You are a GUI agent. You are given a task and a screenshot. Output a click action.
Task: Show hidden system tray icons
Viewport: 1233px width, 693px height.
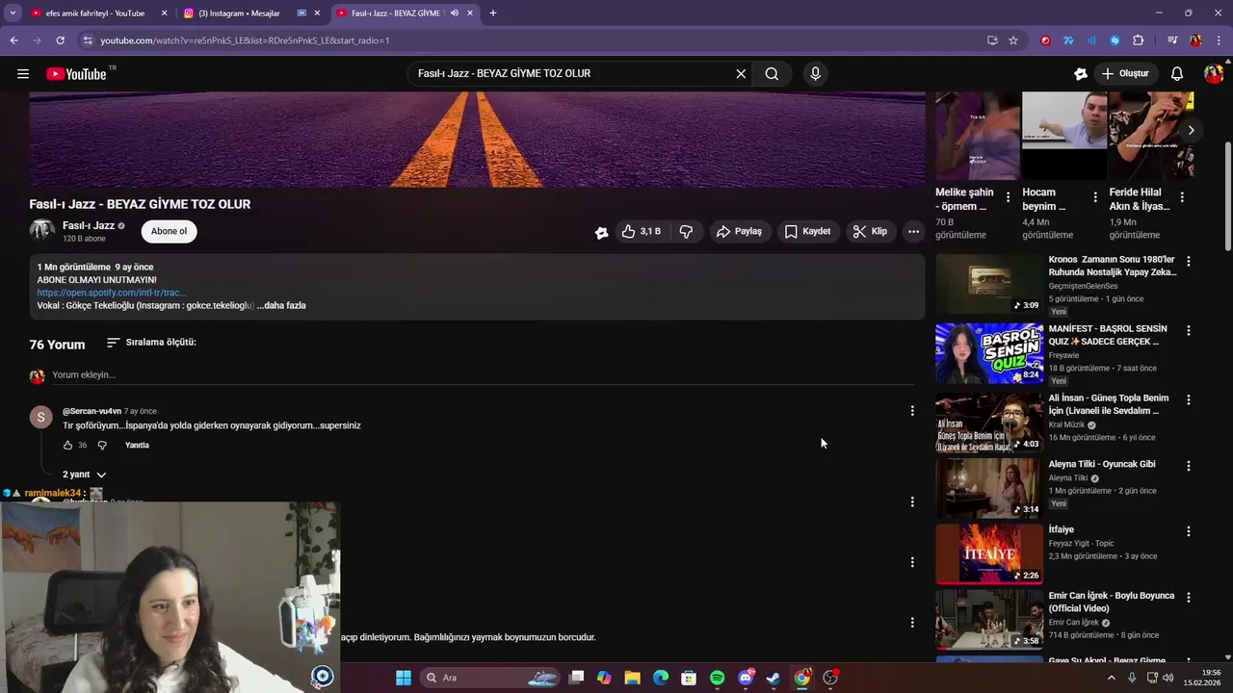tap(1111, 678)
